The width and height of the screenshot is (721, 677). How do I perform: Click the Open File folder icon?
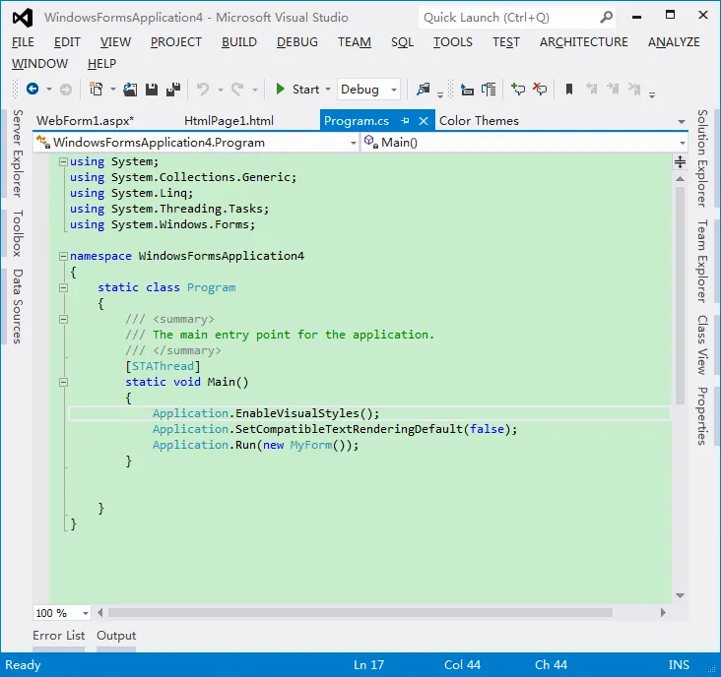pyautogui.click(x=130, y=90)
